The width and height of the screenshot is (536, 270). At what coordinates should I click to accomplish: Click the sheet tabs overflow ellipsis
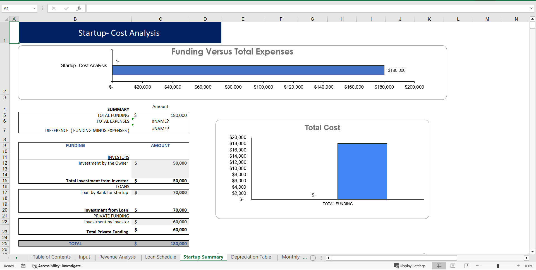click(305, 257)
